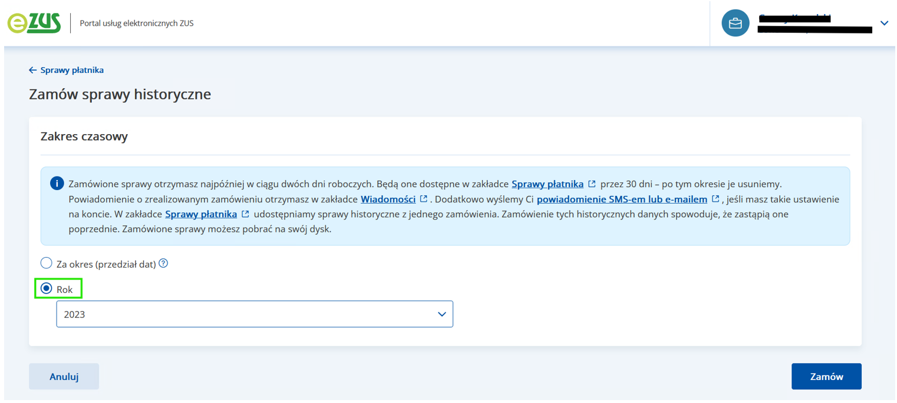Click the eZUS logo in the header
The image size is (897, 403).
tap(34, 23)
